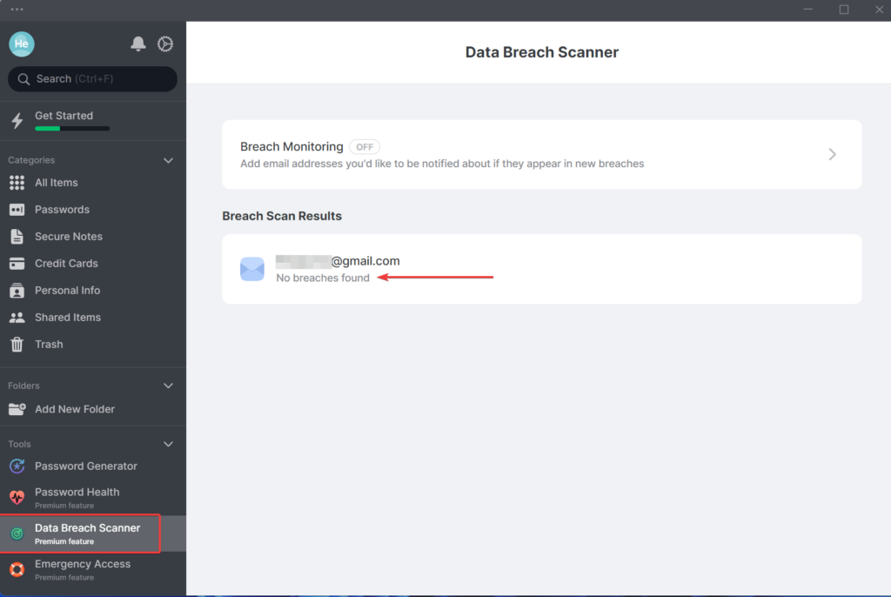Click the Breach Monitoring title
Image resolution: width=891 pixels, height=597 pixels.
[291, 147]
